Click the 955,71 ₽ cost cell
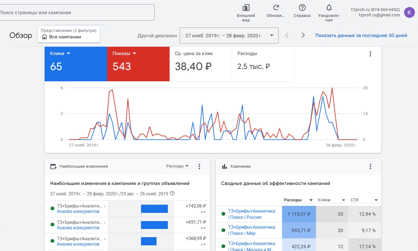Screen dimensions: 418x251 click(x=299, y=230)
